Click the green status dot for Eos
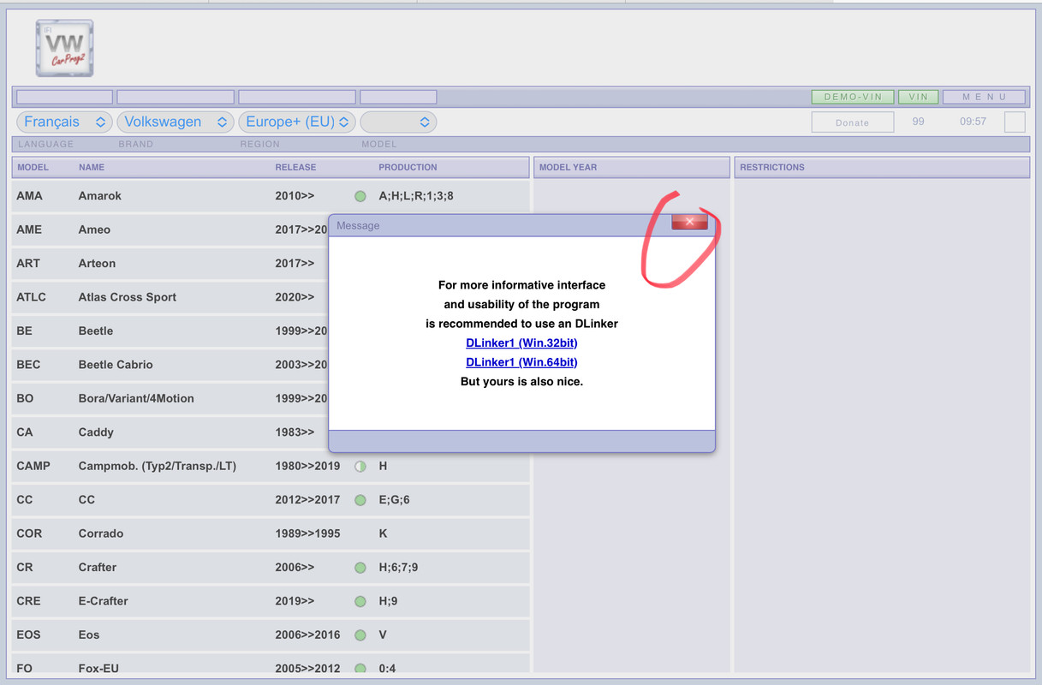 tap(360, 635)
